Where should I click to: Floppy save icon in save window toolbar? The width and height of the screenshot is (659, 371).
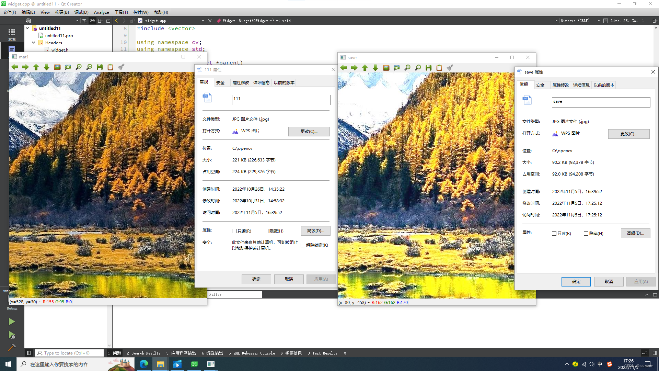429,68
